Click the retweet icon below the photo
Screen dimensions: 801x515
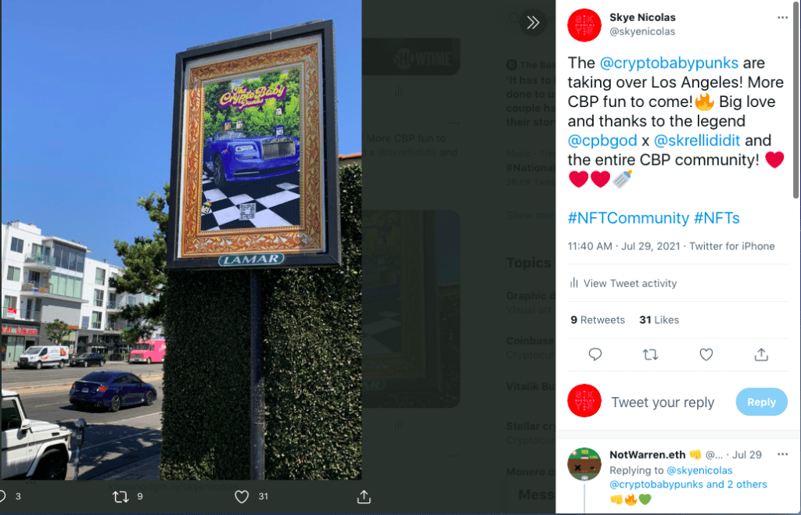click(120, 496)
